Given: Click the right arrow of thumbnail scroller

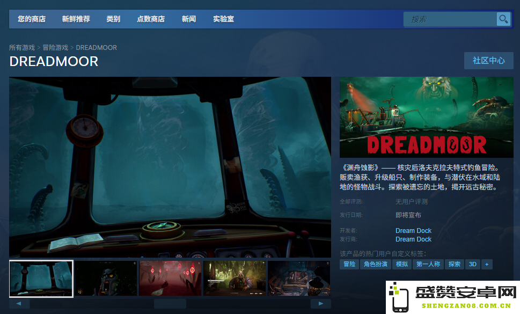Looking at the screenshot, I should [x=321, y=303].
